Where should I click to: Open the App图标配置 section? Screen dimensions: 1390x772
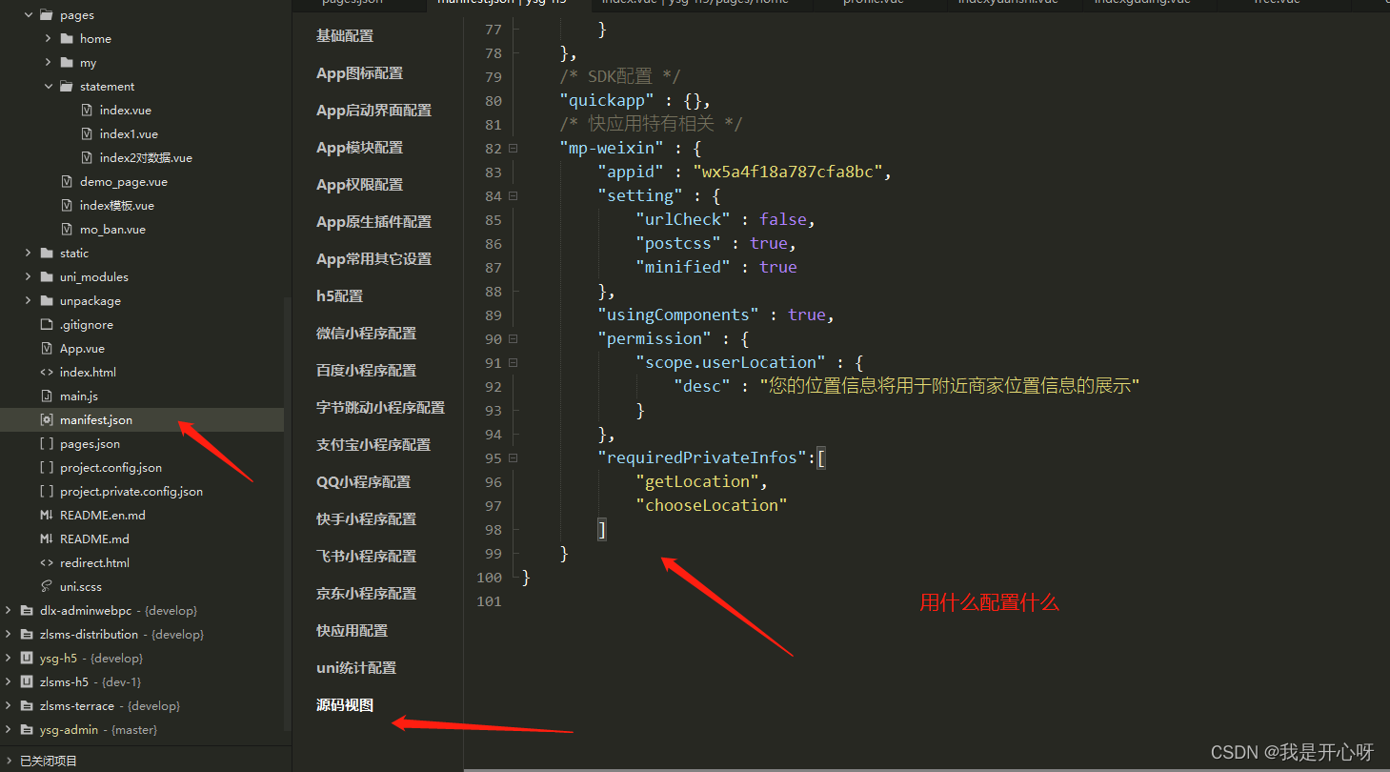[x=359, y=73]
